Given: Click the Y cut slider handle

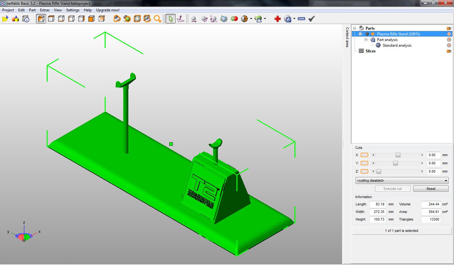Looking at the screenshot, I should coord(395,163).
